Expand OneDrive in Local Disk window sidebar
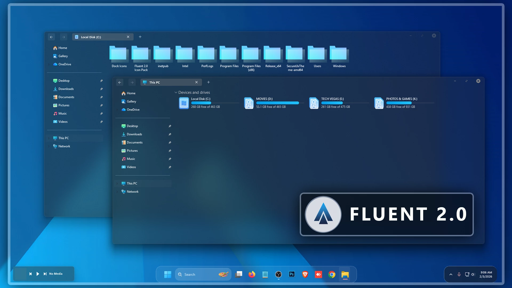 point(49,64)
